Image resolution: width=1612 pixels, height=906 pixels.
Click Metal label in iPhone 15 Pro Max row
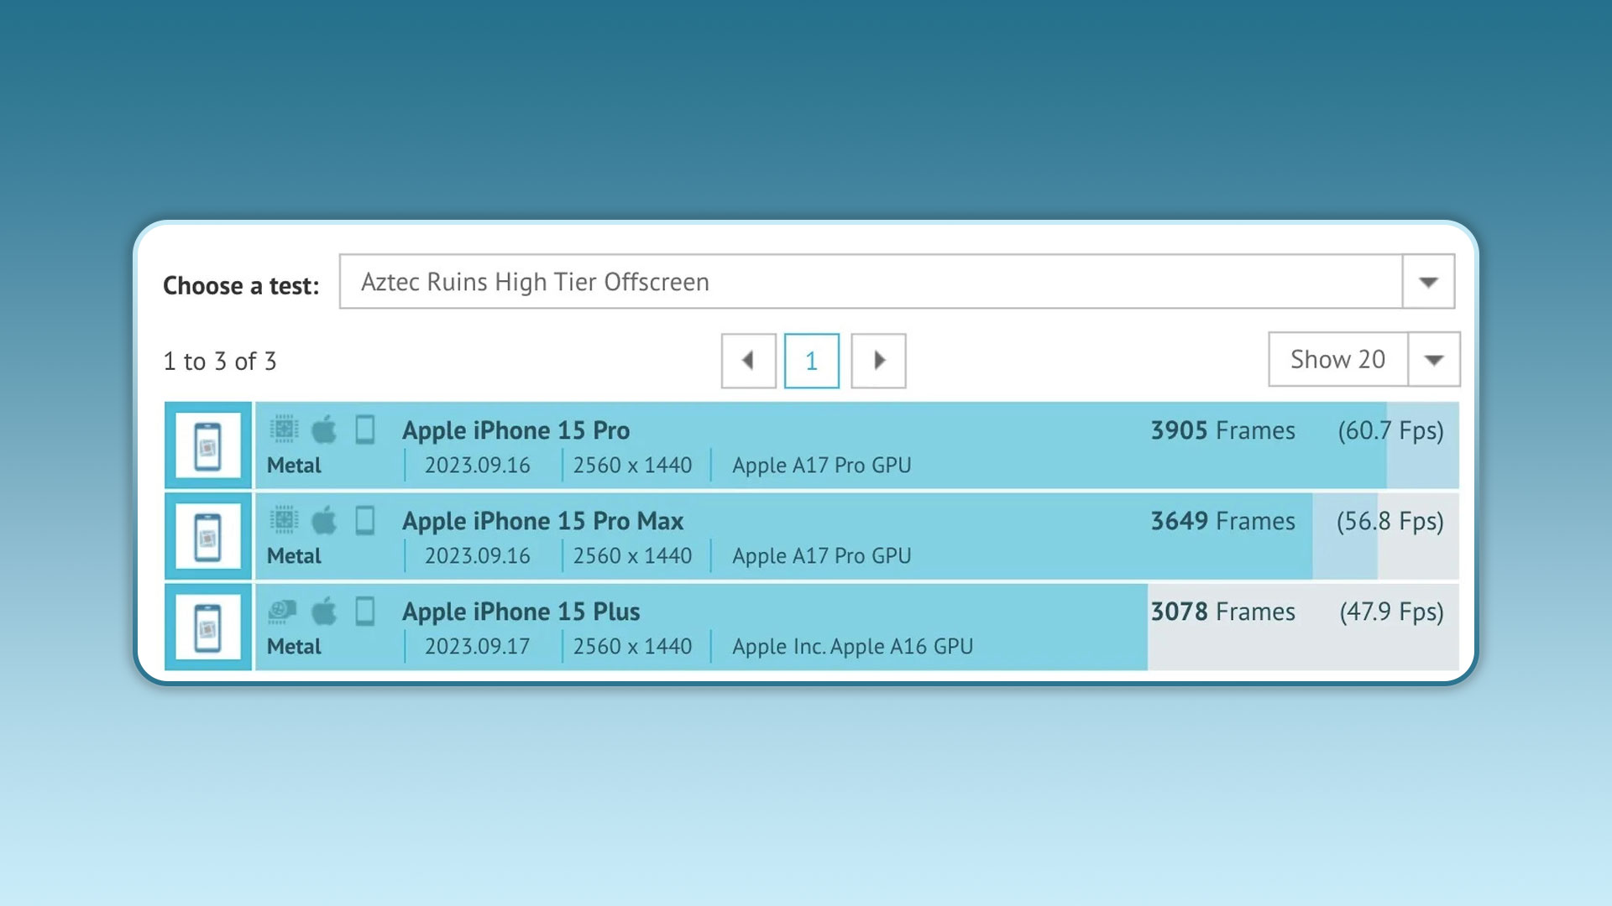pos(294,556)
